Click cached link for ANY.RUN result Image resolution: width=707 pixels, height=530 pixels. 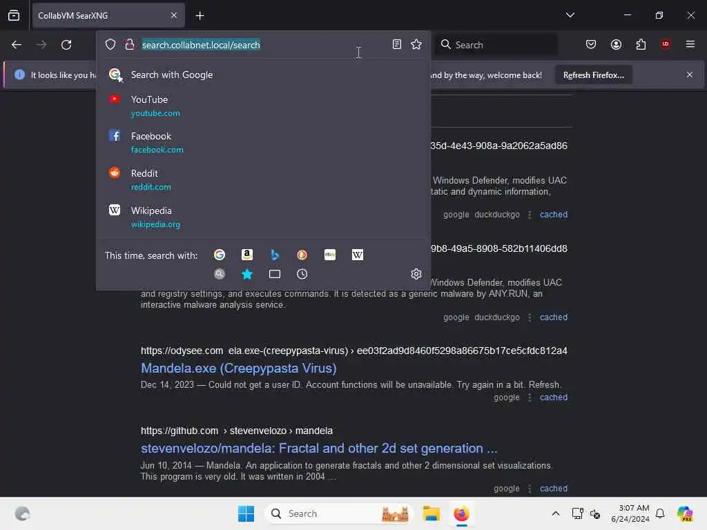[x=554, y=317]
